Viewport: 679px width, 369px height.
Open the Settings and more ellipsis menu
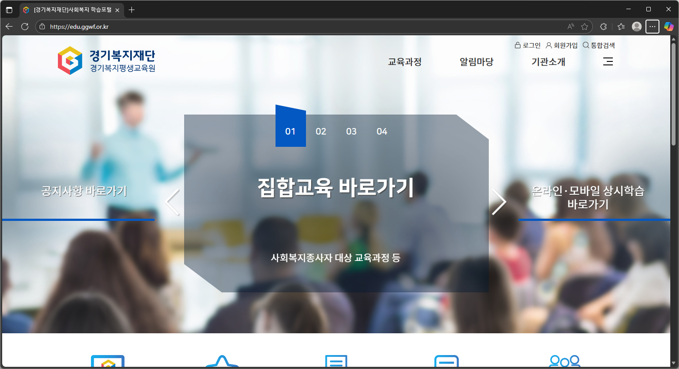[652, 27]
